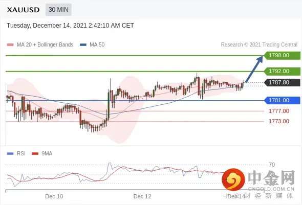
Task: Click the 1787.80 current price tag
Action: (282, 82)
